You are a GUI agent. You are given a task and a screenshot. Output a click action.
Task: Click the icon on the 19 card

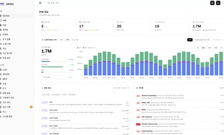click(x=156, y=22)
